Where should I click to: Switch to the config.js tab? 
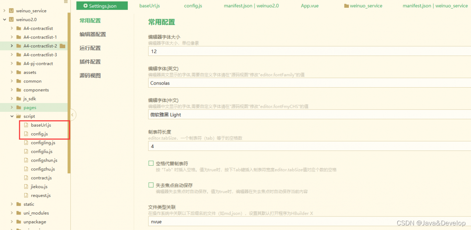pyautogui.click(x=193, y=6)
